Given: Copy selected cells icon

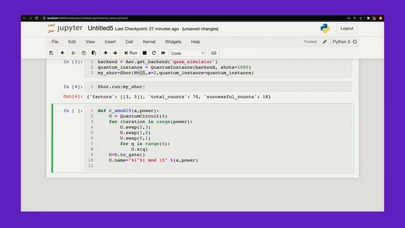Looking at the screenshot, I should tap(84, 53).
